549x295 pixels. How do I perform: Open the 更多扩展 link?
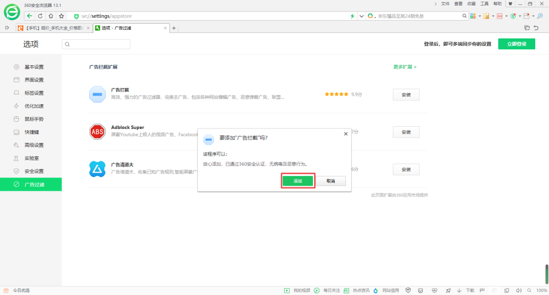click(x=405, y=67)
